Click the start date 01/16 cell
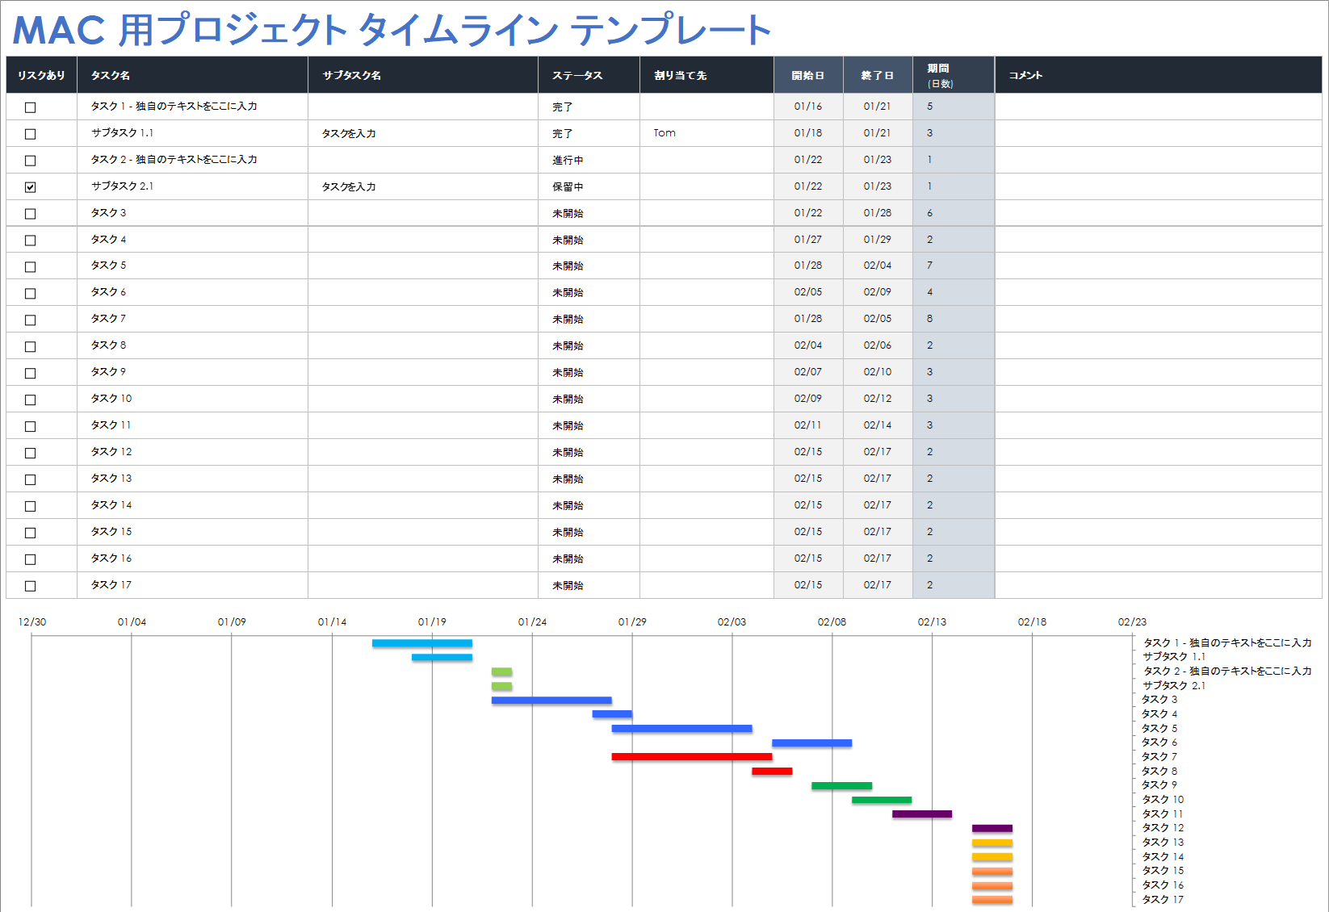 tap(808, 107)
